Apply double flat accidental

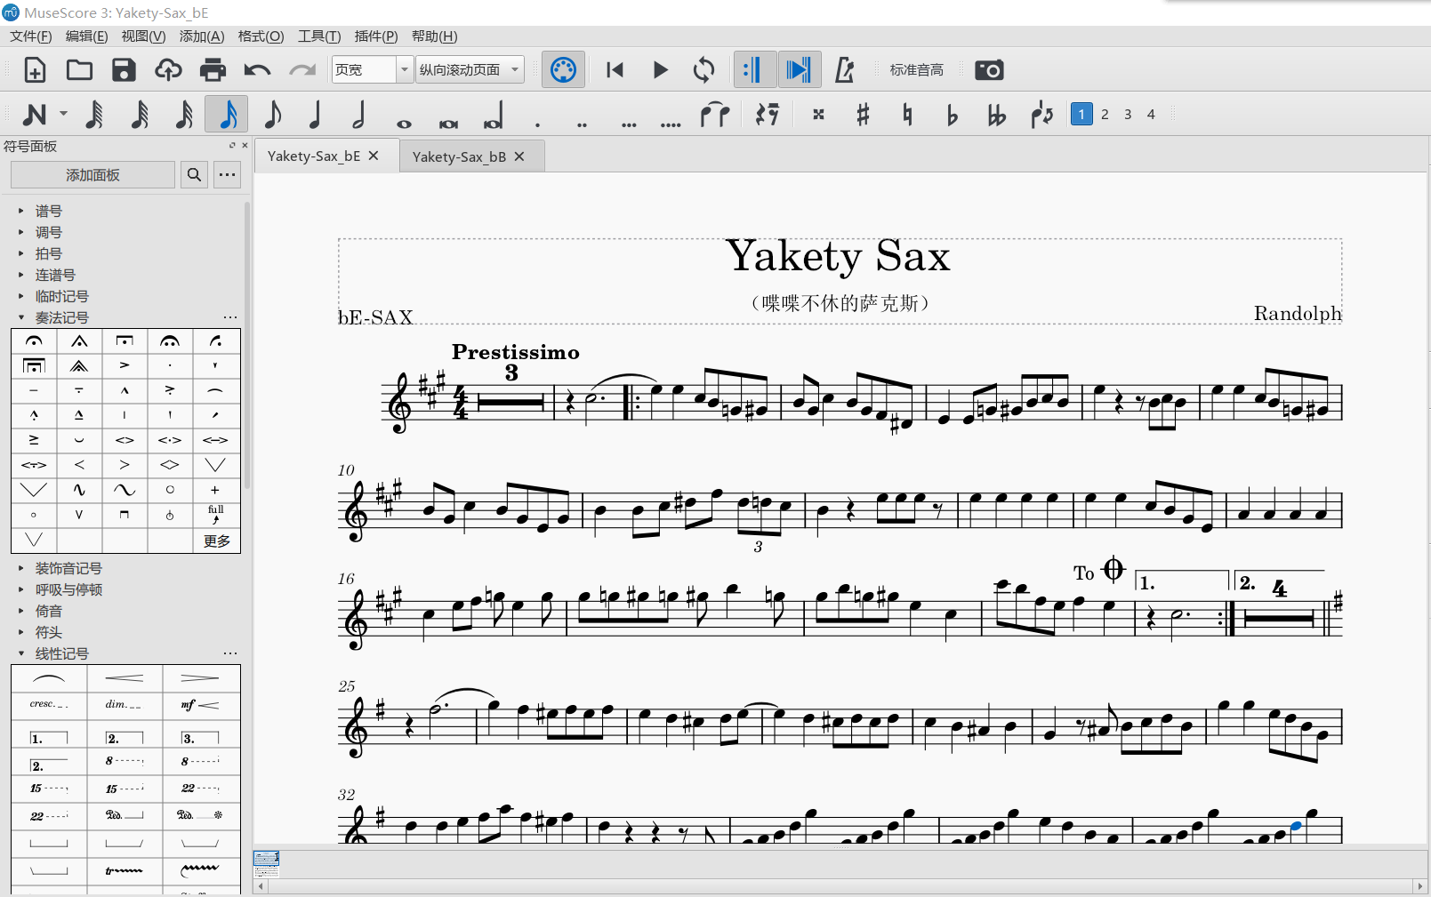click(996, 115)
